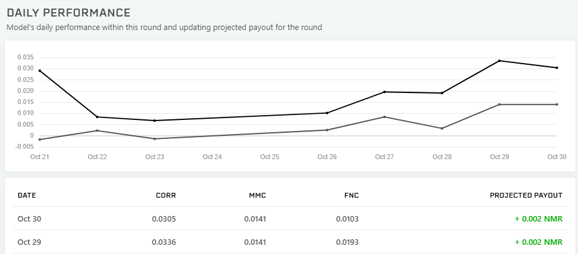Click black line point at Oct 21
Viewport: 578px width, 254px height.
40,70
